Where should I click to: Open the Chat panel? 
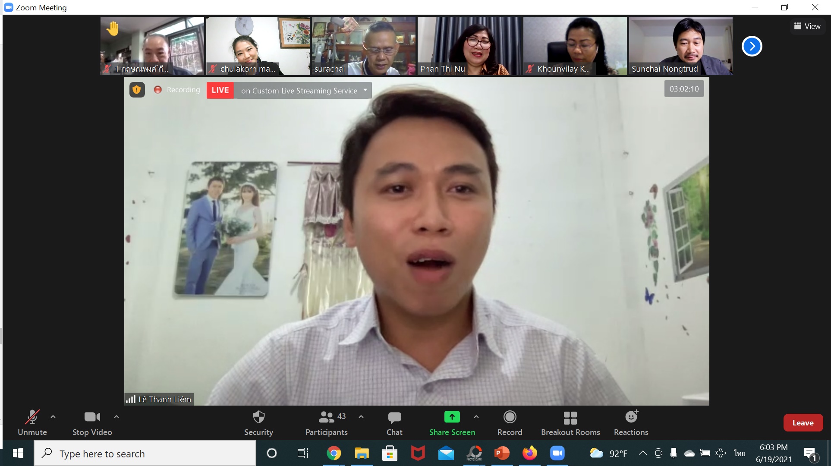tap(394, 423)
